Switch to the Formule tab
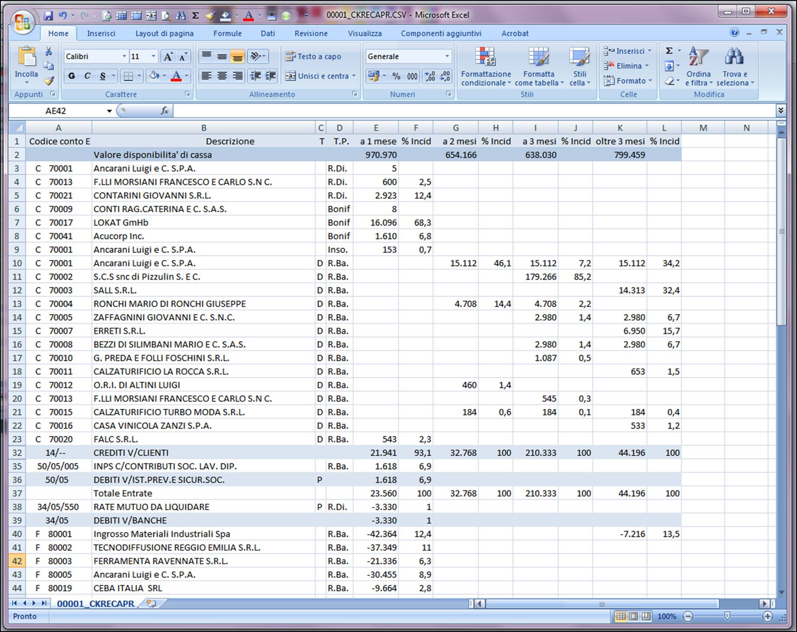The image size is (797, 632). click(x=227, y=33)
